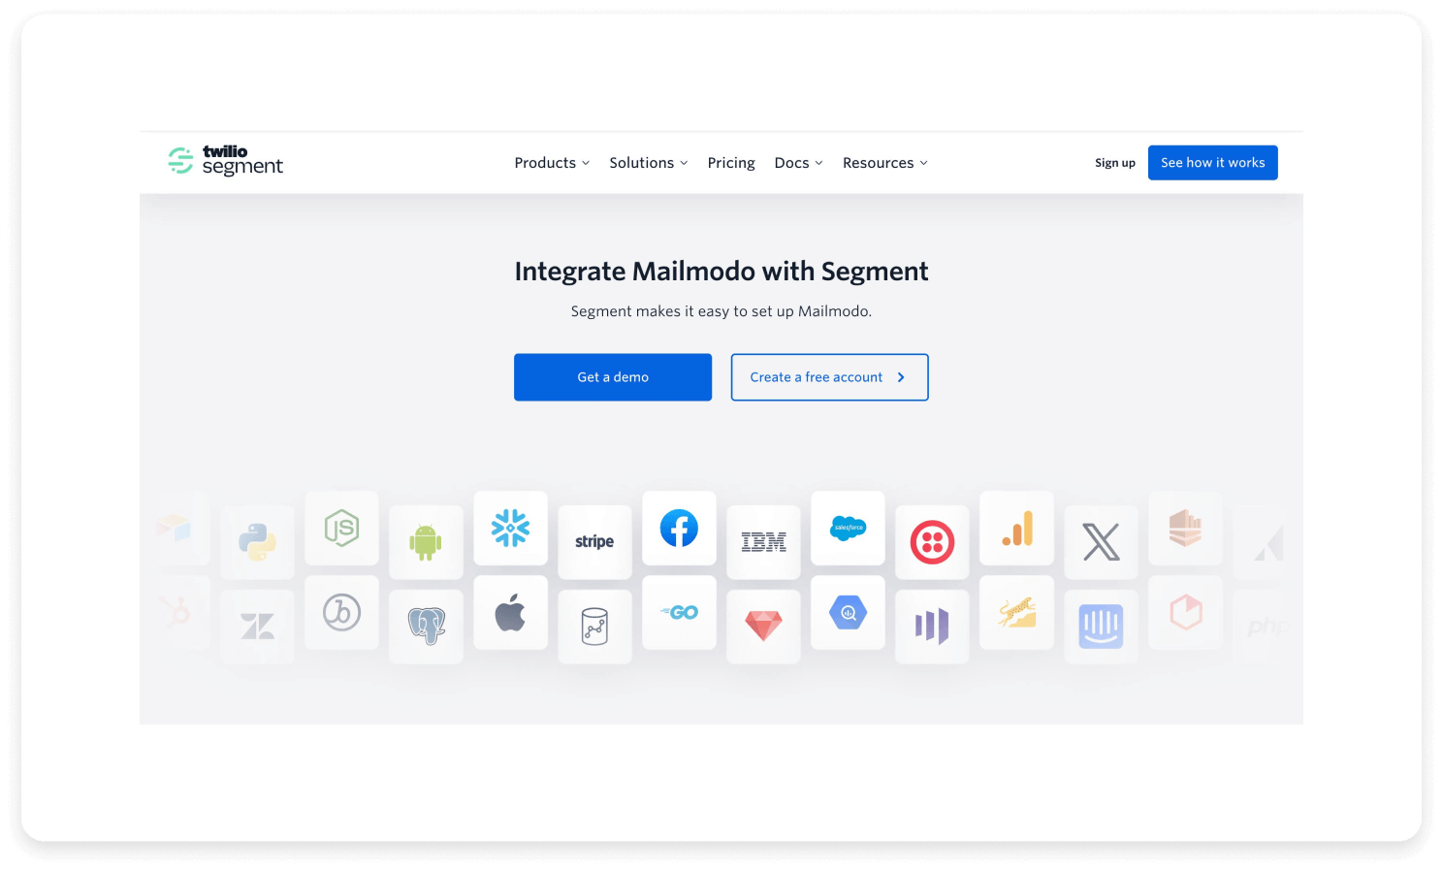Open the Apple logo tile
Screen dimensions: 1443x870
point(510,613)
